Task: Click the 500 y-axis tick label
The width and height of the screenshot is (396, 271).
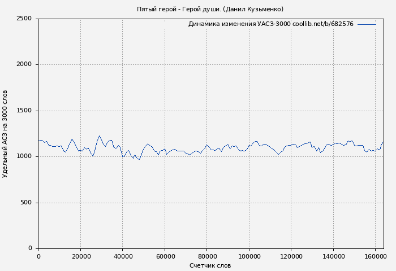Action: coord(25,203)
